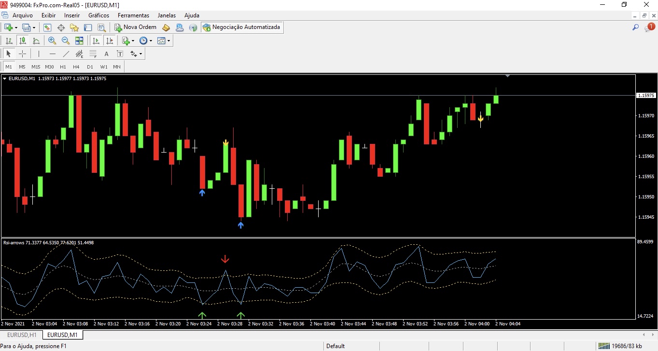The image size is (658, 351).
Task: Insert text with the A tool
Action: [107, 54]
